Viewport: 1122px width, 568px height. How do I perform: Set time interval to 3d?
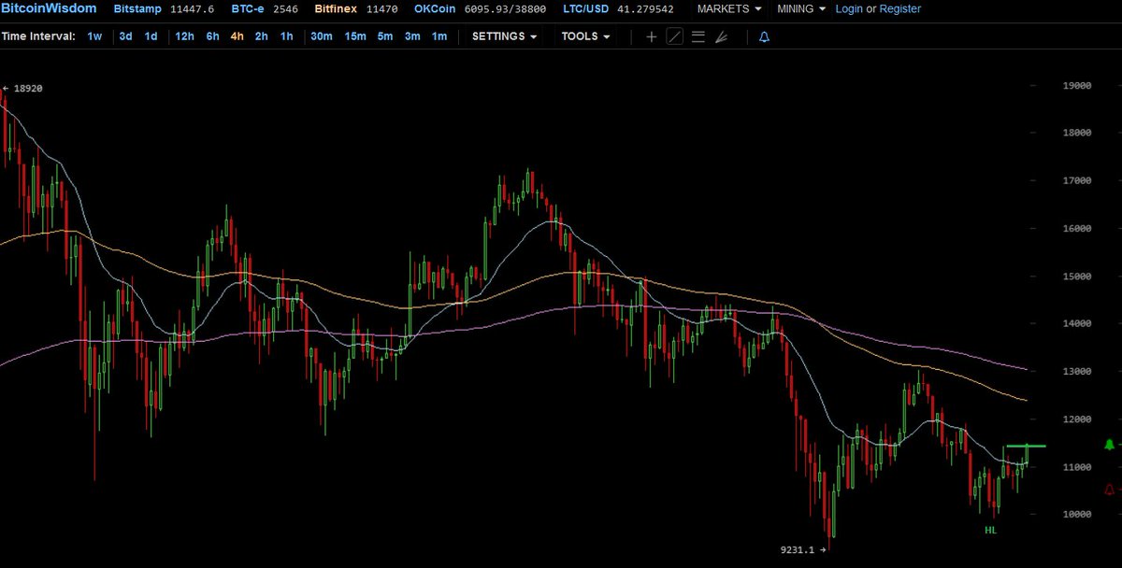[125, 36]
